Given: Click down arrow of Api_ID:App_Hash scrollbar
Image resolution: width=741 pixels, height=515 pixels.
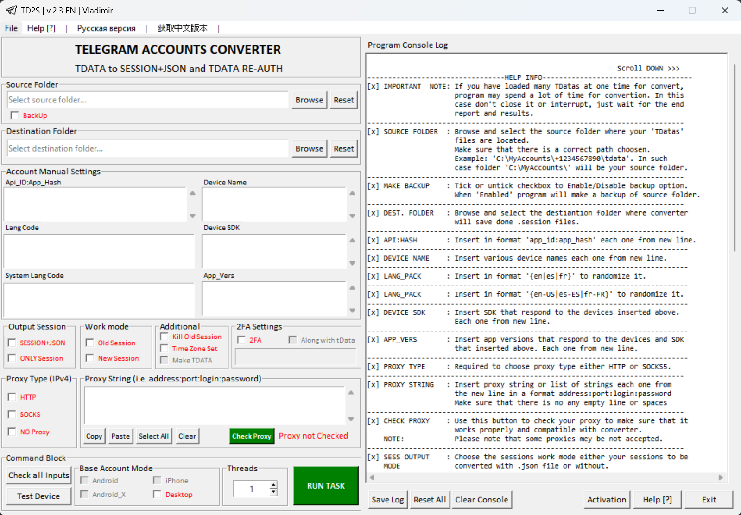Looking at the screenshot, I should point(192,216).
